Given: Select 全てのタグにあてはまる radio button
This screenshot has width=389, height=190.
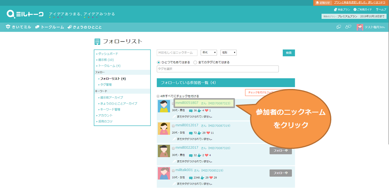Looking at the screenshot, I should coord(195,62).
